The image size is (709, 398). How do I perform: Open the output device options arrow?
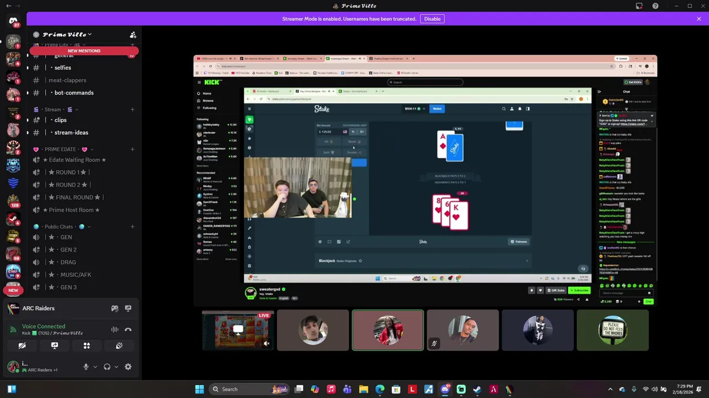tap(116, 366)
